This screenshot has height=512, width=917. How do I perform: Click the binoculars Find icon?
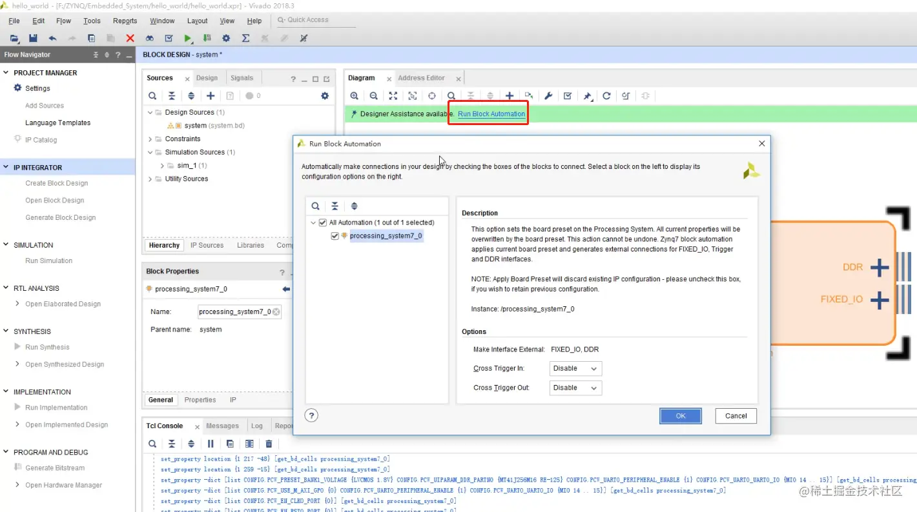[x=149, y=38]
